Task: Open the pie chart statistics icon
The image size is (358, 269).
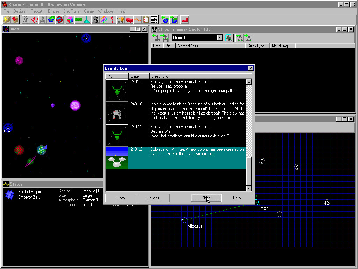Action: [x=70, y=20]
